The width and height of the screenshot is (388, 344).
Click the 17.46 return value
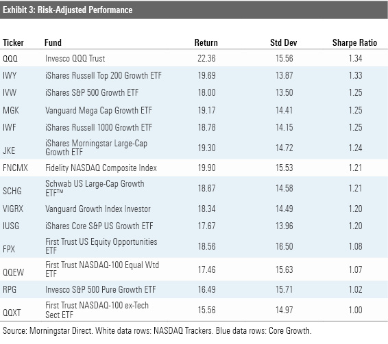pos(206,269)
